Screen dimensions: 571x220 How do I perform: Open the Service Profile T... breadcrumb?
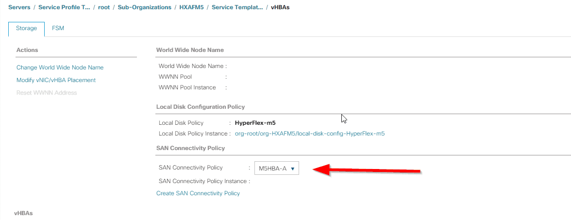64,7
